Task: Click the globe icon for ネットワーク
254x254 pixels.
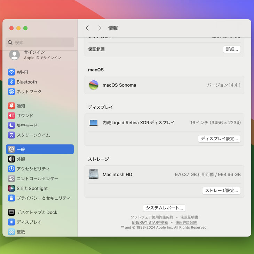Action: point(11,92)
